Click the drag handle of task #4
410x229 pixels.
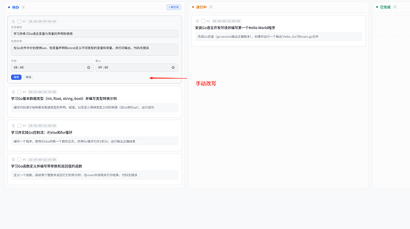13,125
